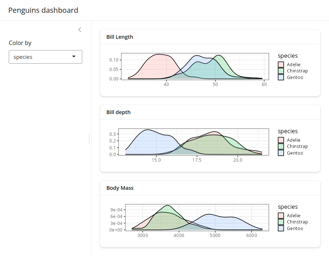Click the caret arrow in the Color by select
The width and height of the screenshot is (329, 256).
click(74, 57)
